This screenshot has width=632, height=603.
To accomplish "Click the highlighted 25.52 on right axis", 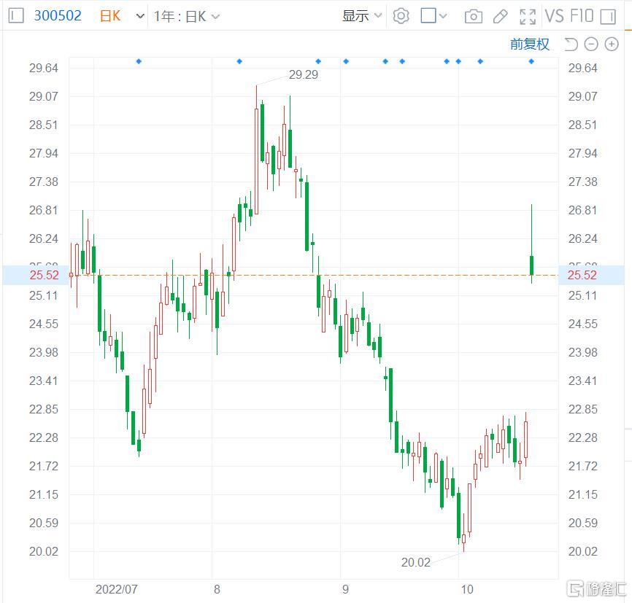I will click(582, 275).
